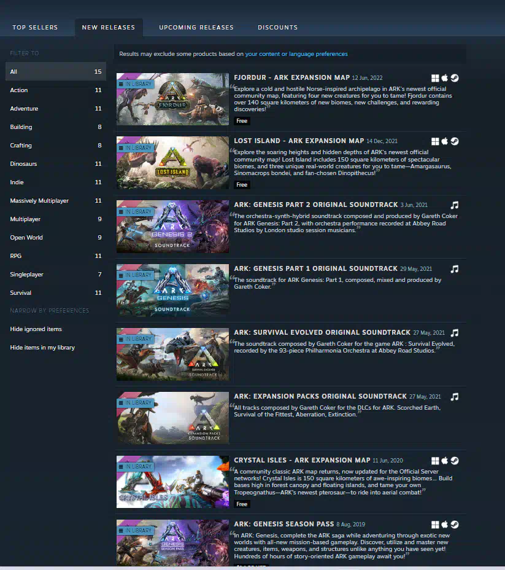Click In Library badge on Fjordur capsule
This screenshot has height=570, width=505.
coord(136,84)
